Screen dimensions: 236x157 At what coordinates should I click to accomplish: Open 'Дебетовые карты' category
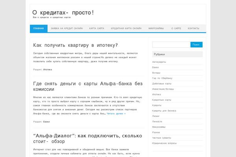tap(162, 84)
